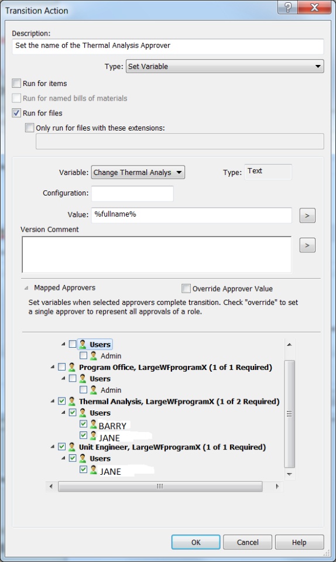Click the file extensions input field
This screenshot has width=336, height=562.
180,141
